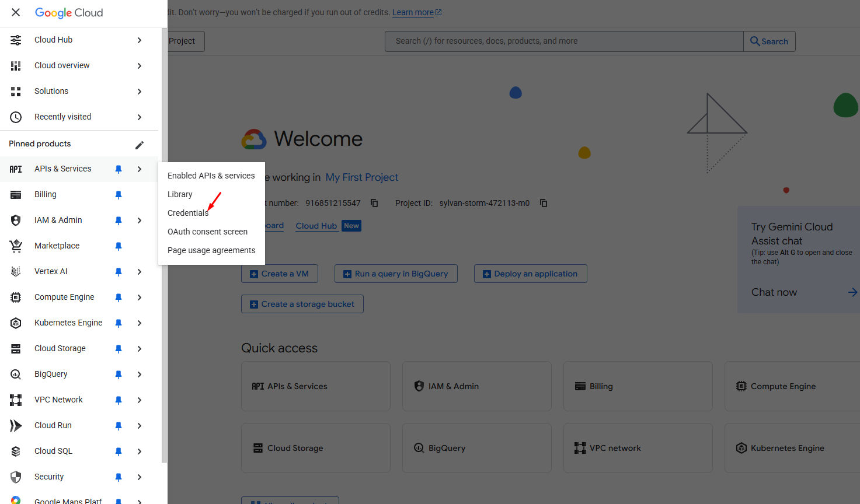Unpin Billing from pinned products
860x504 pixels.
coord(119,195)
